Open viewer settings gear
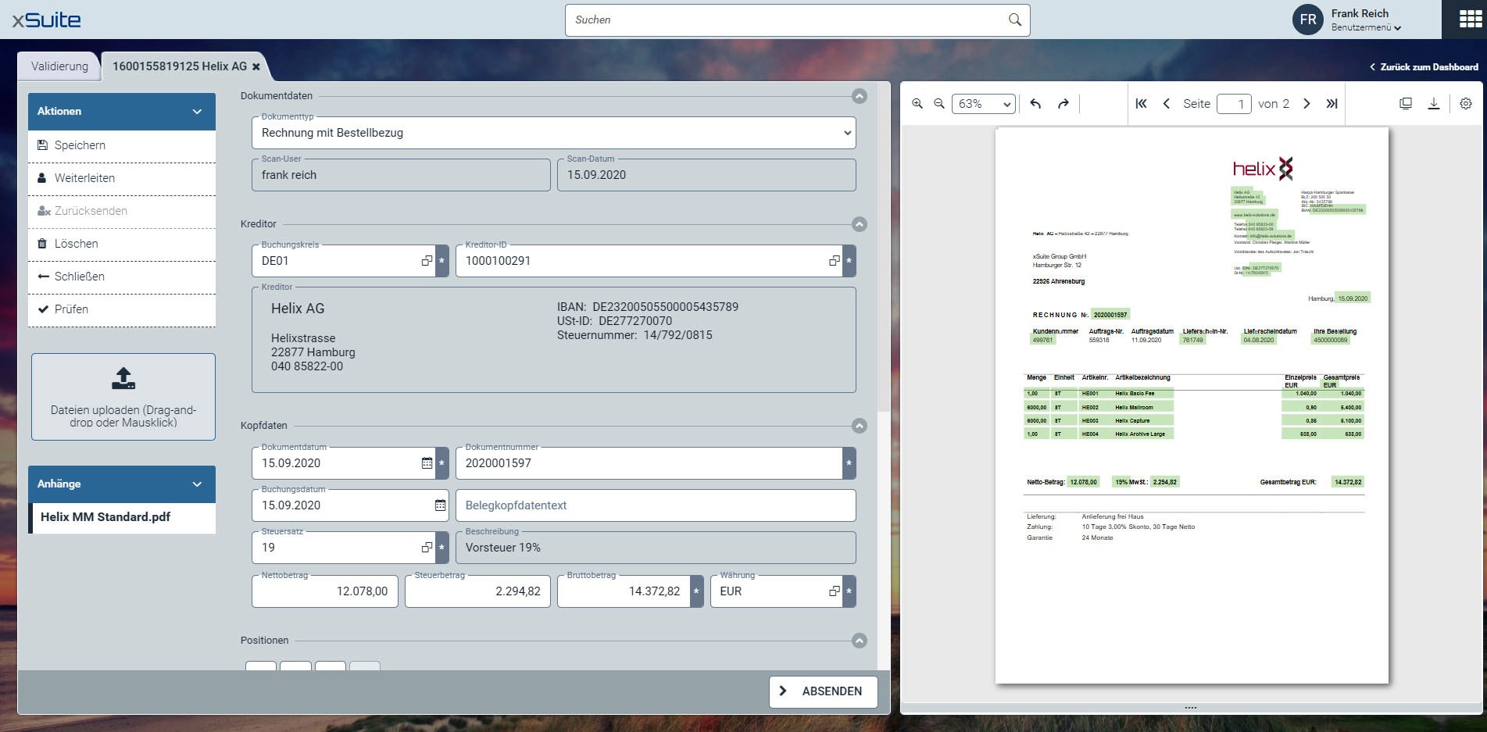This screenshot has height=732, width=1487. tap(1466, 104)
